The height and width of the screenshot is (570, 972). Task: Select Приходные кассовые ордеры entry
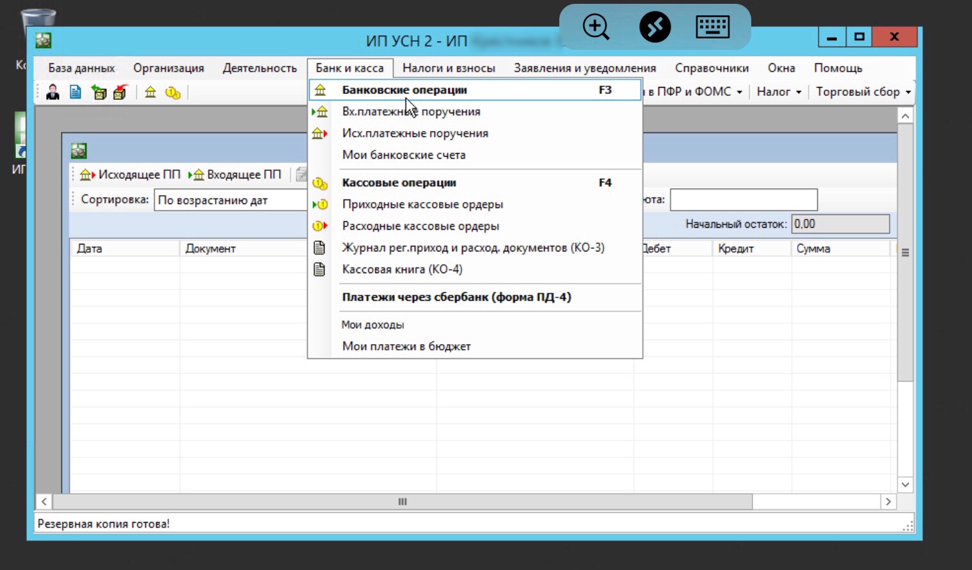[475, 205]
